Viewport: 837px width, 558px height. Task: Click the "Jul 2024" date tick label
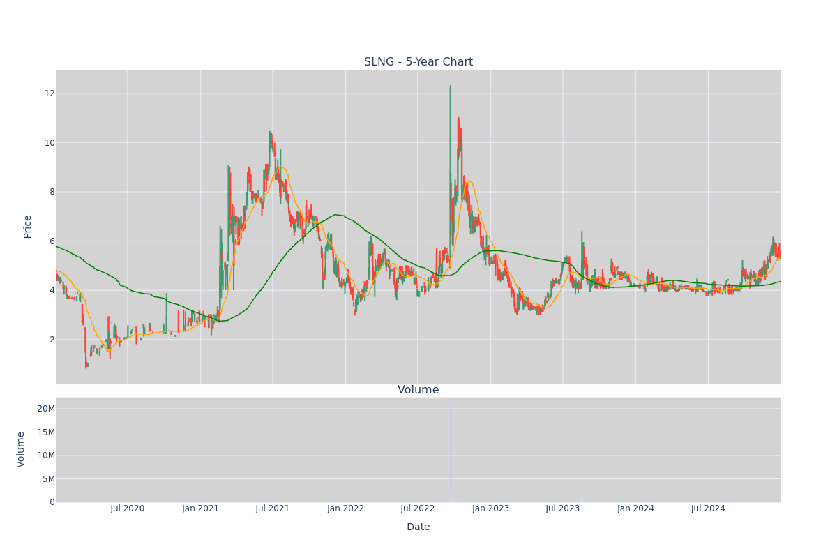(x=708, y=508)
